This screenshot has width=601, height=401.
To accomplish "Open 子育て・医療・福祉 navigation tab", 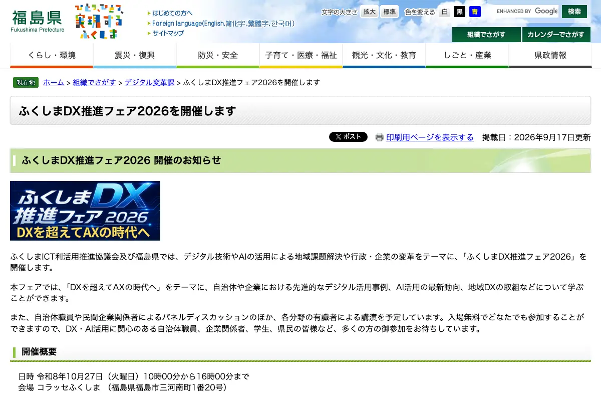I will click(x=301, y=55).
